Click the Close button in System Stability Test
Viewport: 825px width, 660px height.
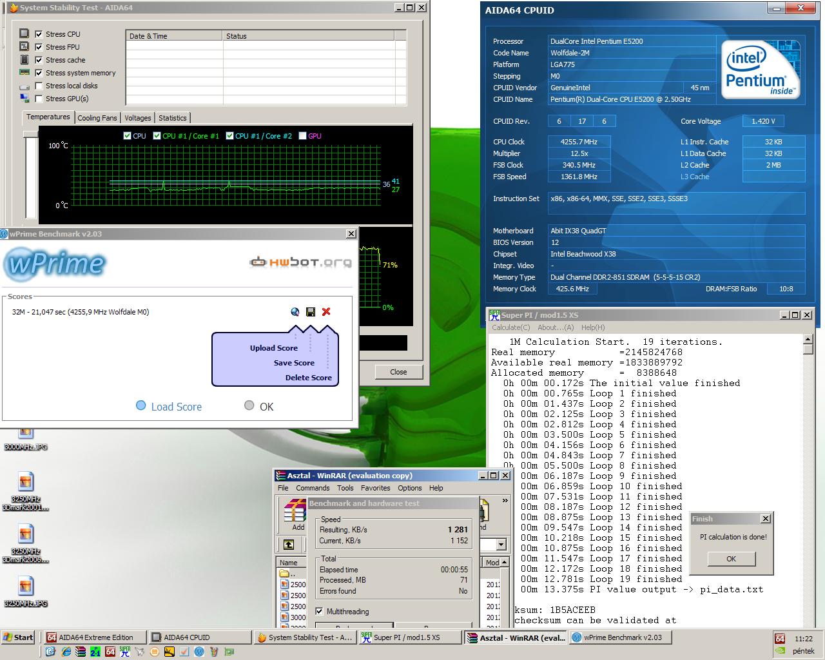(x=398, y=372)
